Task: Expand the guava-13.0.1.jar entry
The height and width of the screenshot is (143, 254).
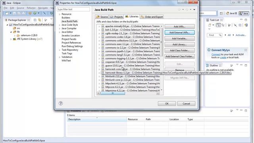Action: coord(99,66)
